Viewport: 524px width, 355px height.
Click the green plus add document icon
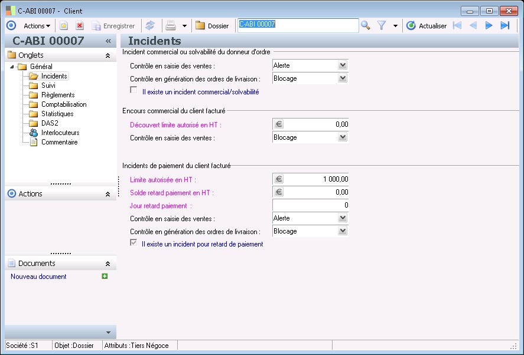(x=105, y=276)
